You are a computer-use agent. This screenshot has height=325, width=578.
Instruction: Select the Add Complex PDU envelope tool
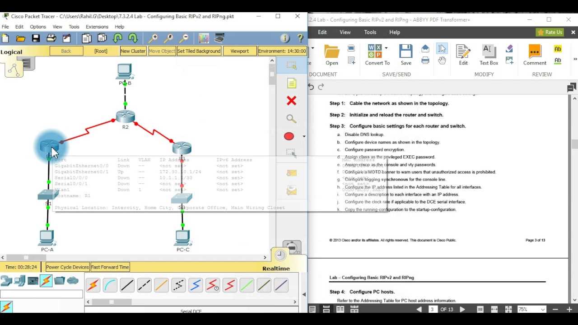(x=292, y=191)
